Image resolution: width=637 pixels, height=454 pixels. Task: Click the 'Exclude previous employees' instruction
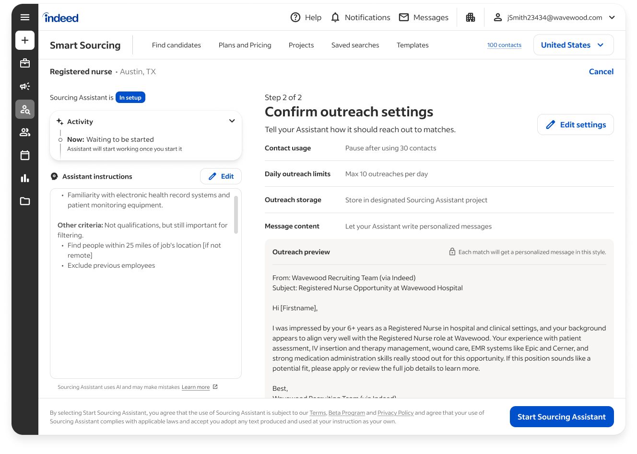111,265
